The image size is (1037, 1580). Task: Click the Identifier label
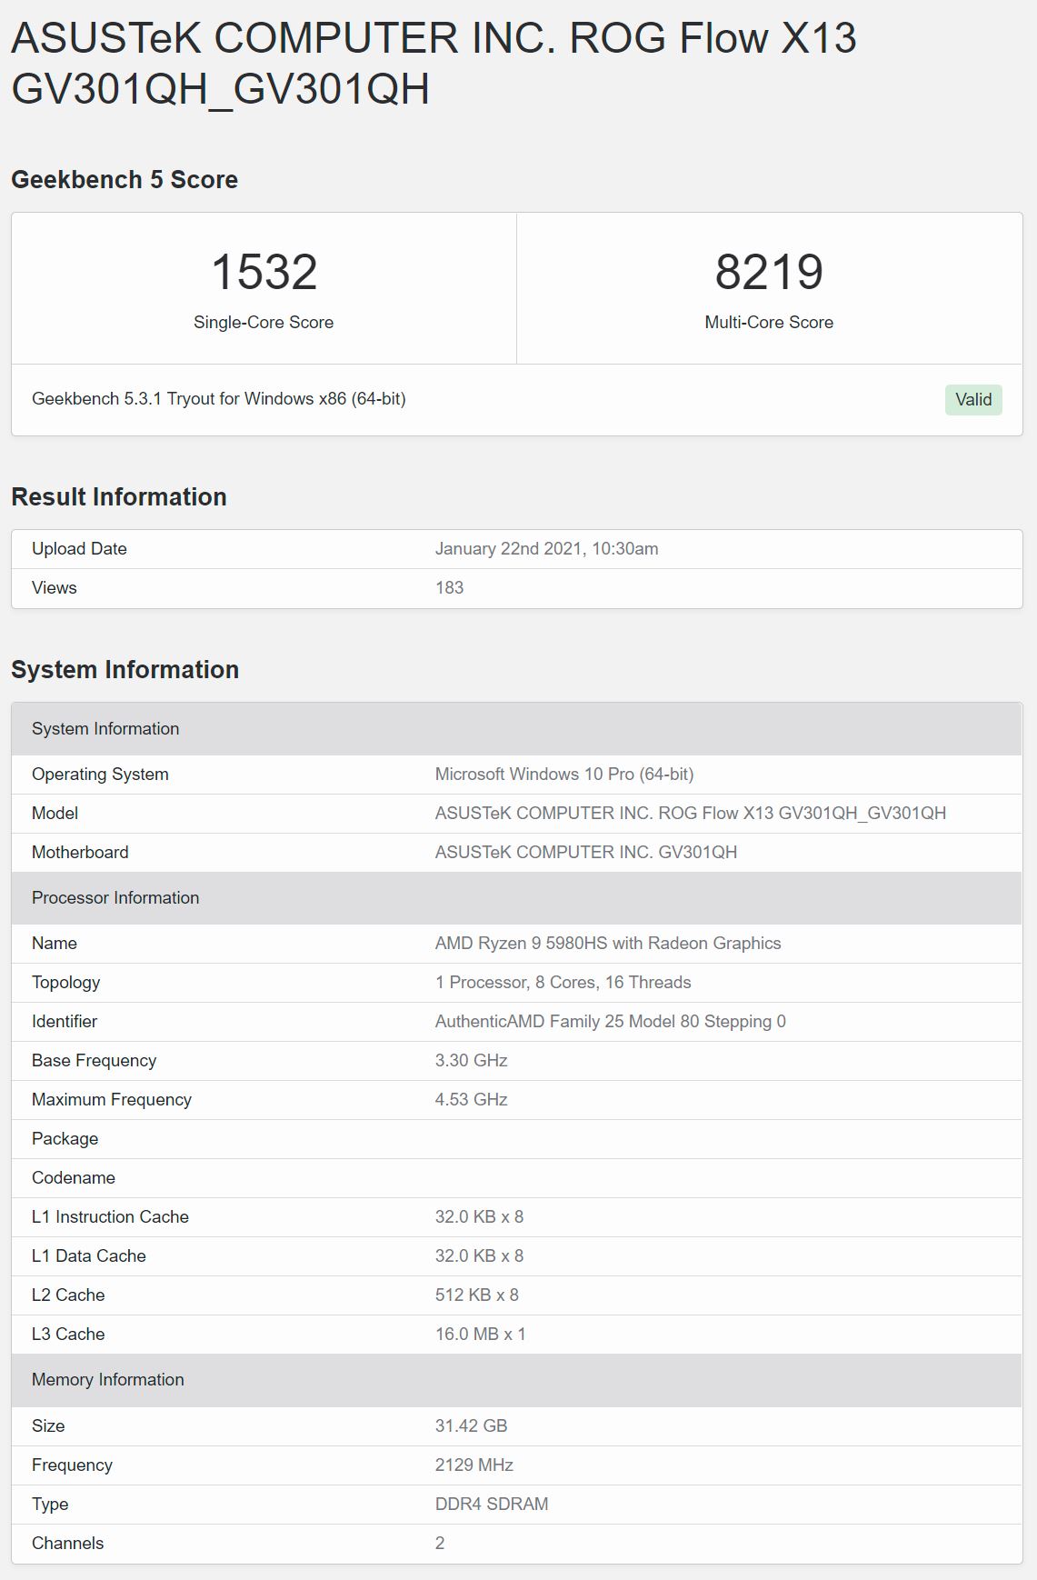[65, 1022]
